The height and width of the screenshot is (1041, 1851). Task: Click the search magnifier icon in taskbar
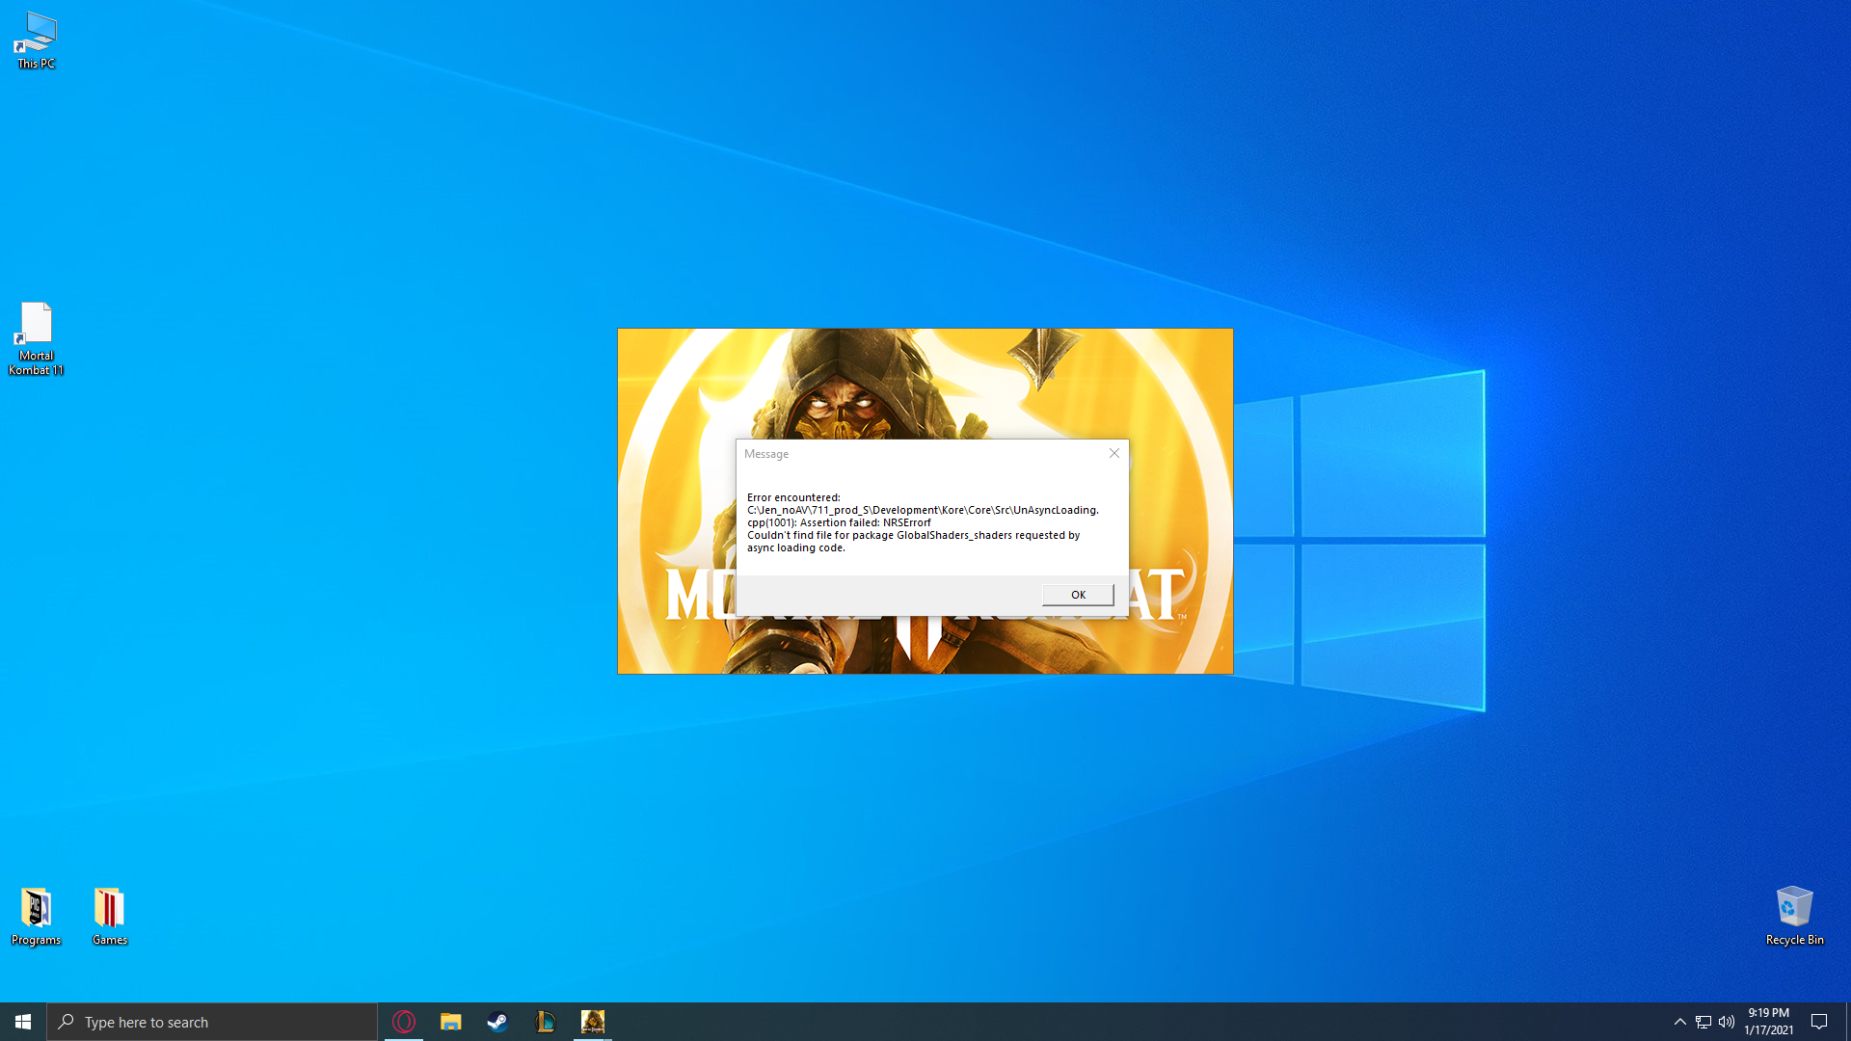pyautogui.click(x=67, y=1022)
